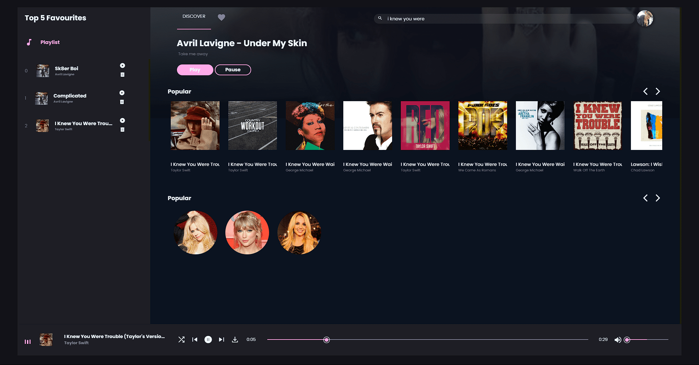Download the current track
Image resolution: width=699 pixels, height=365 pixels.
[x=235, y=340]
